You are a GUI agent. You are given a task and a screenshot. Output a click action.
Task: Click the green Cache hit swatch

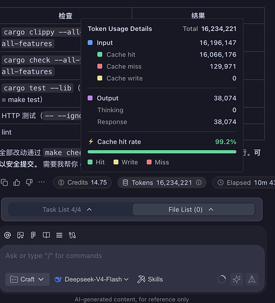100,55
